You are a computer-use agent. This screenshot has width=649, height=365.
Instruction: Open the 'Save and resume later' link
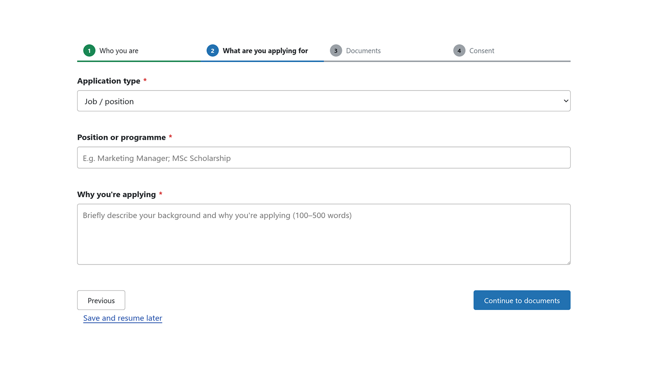[x=123, y=318]
